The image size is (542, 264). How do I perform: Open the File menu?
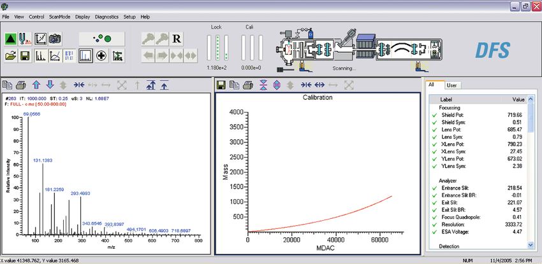pyautogui.click(x=6, y=17)
